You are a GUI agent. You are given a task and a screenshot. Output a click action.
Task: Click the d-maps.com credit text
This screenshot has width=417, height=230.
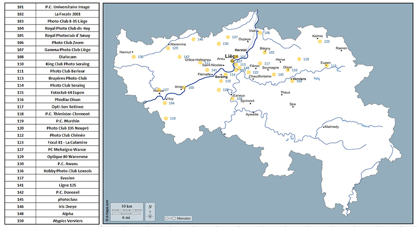107,211
